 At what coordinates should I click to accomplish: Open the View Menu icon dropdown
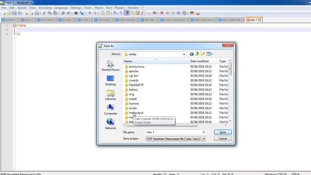(209, 54)
